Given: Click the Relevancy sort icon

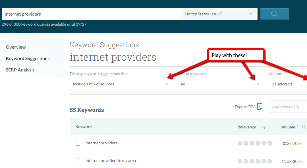Looking at the screenshot, I should tap(264, 127).
